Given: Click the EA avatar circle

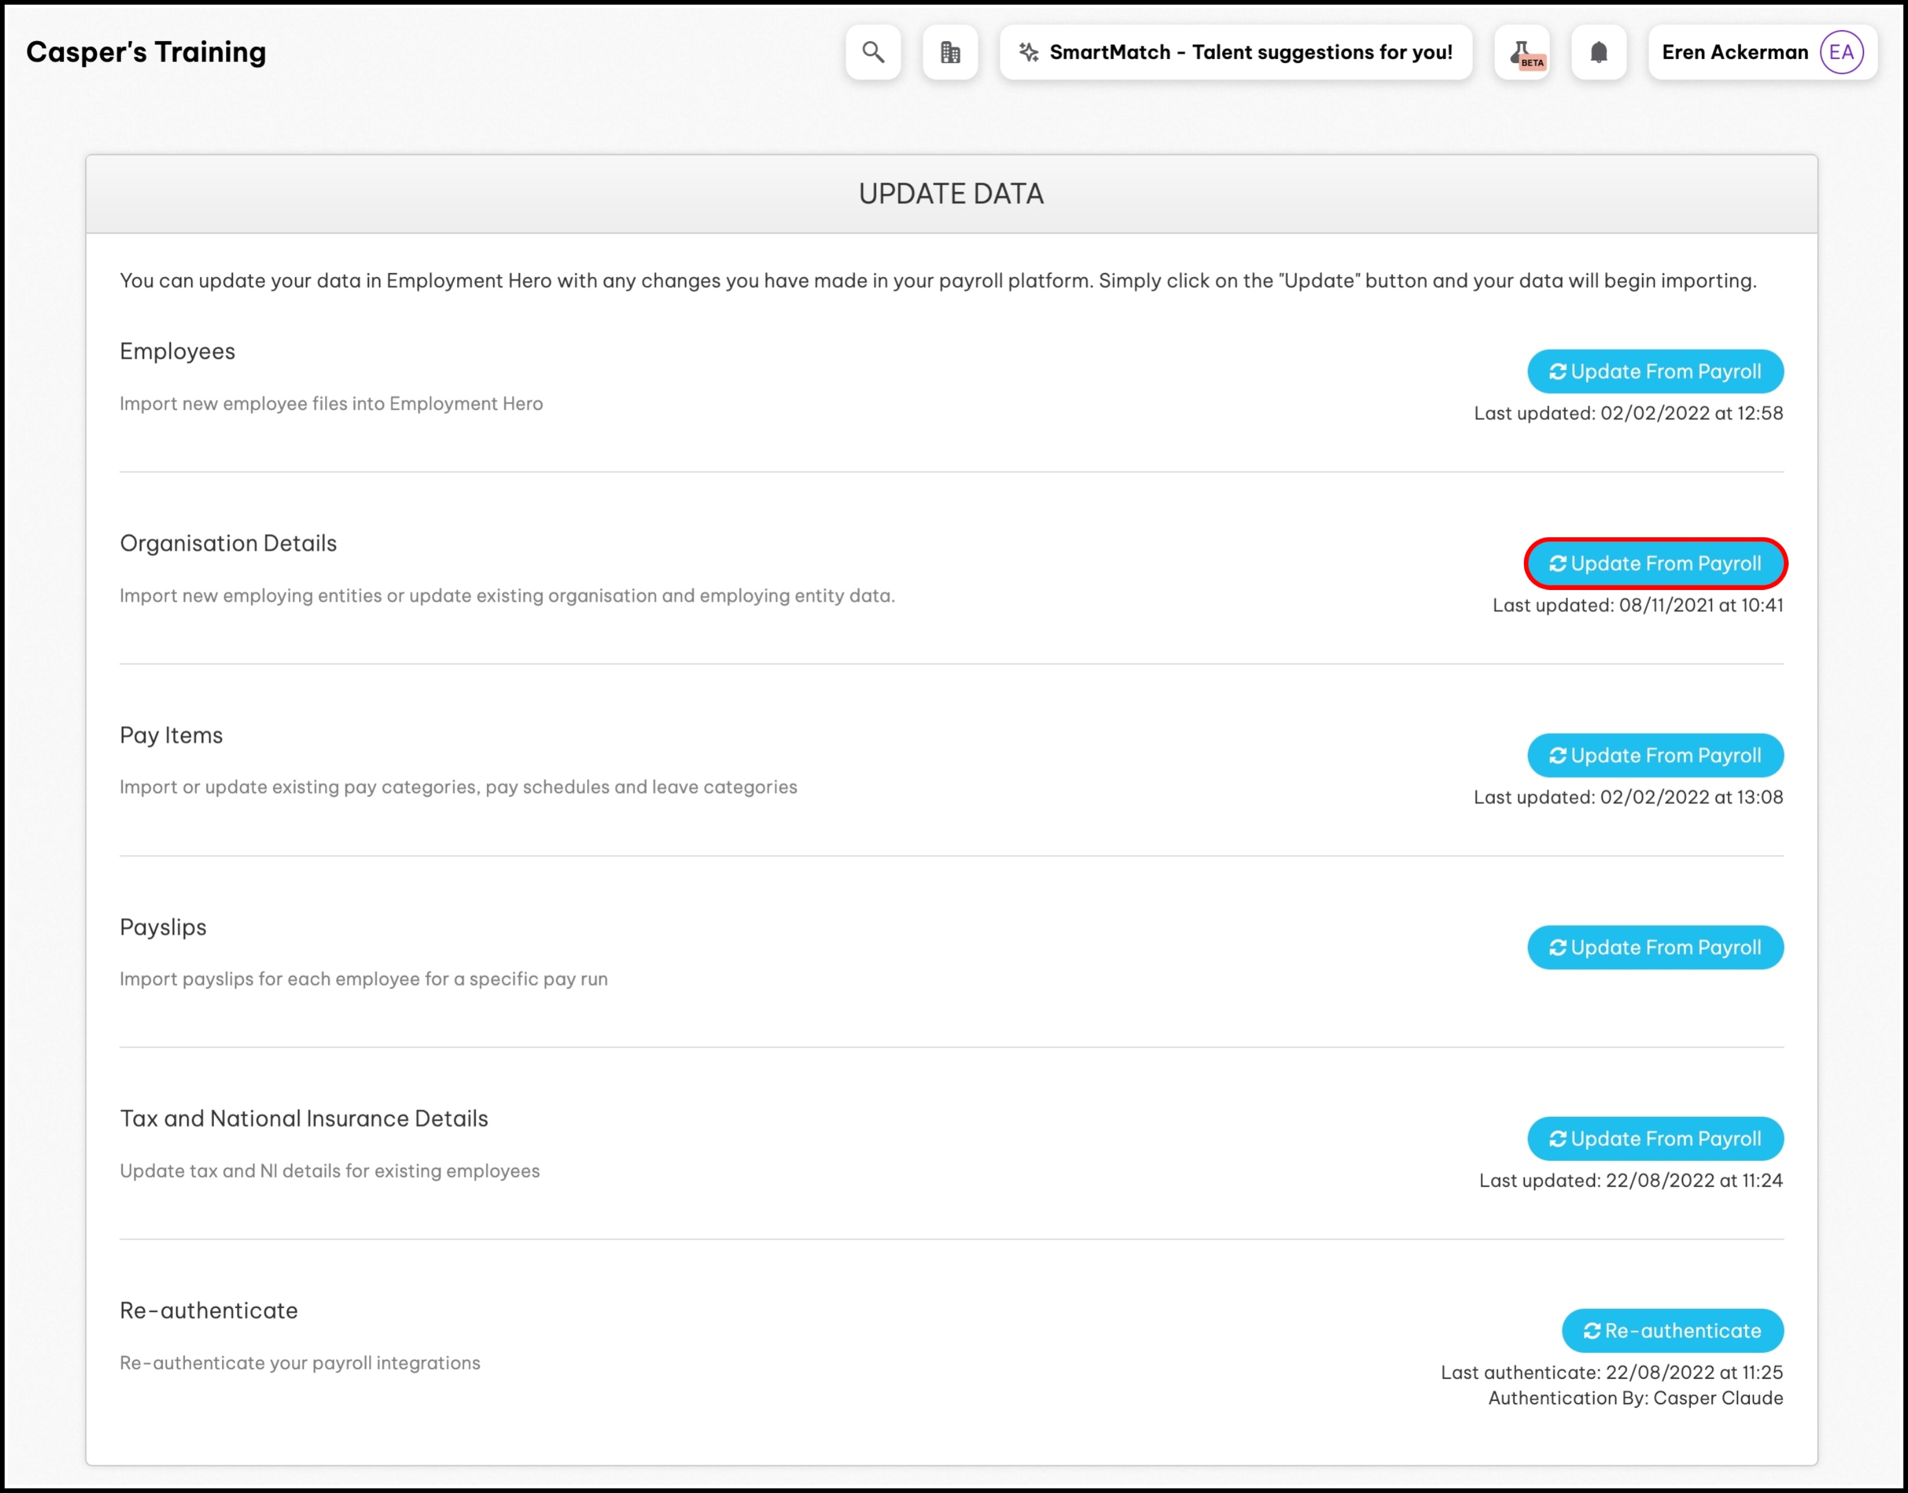Looking at the screenshot, I should pyautogui.click(x=1841, y=52).
